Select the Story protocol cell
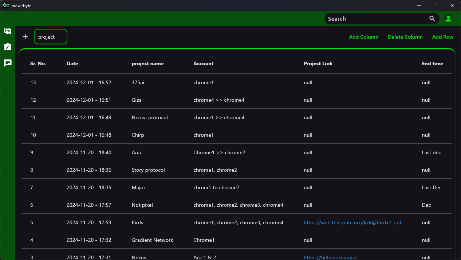This screenshot has width=461, height=260. 148,170
